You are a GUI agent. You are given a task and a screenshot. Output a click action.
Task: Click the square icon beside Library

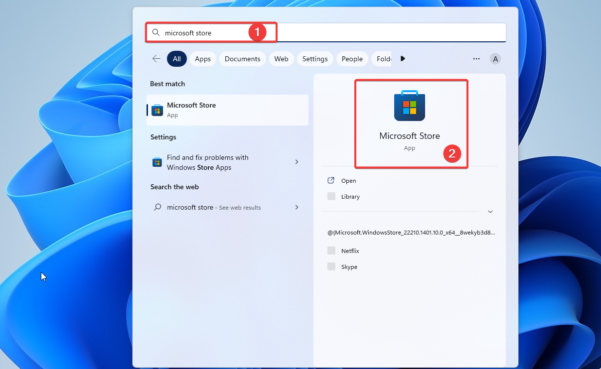pyautogui.click(x=331, y=196)
